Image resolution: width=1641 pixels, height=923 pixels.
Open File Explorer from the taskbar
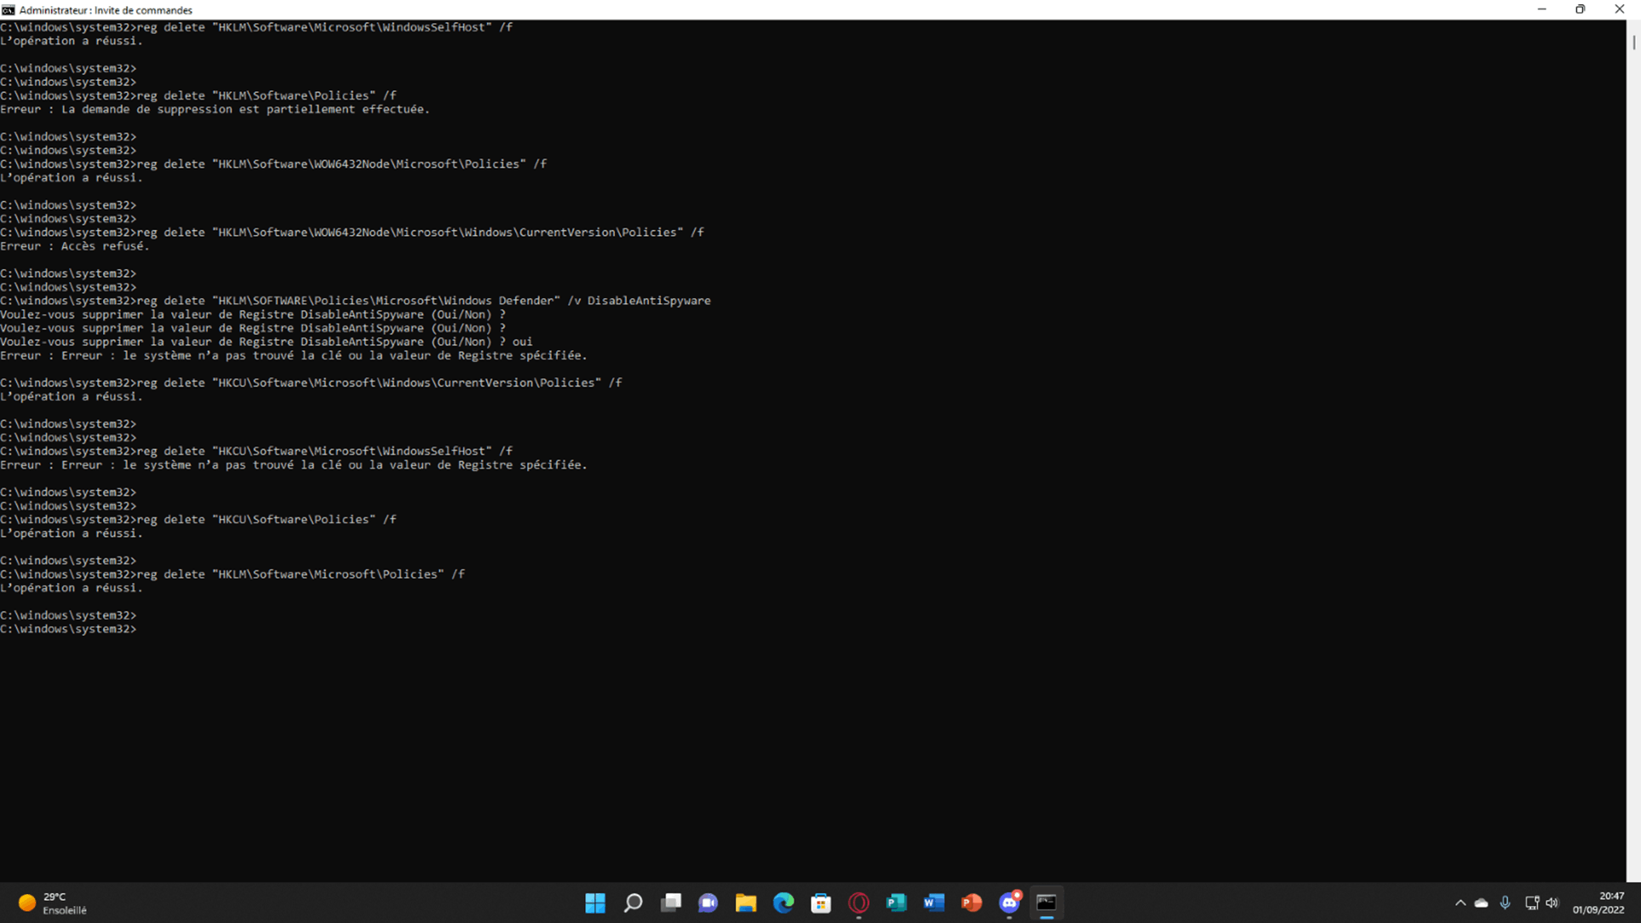click(746, 903)
